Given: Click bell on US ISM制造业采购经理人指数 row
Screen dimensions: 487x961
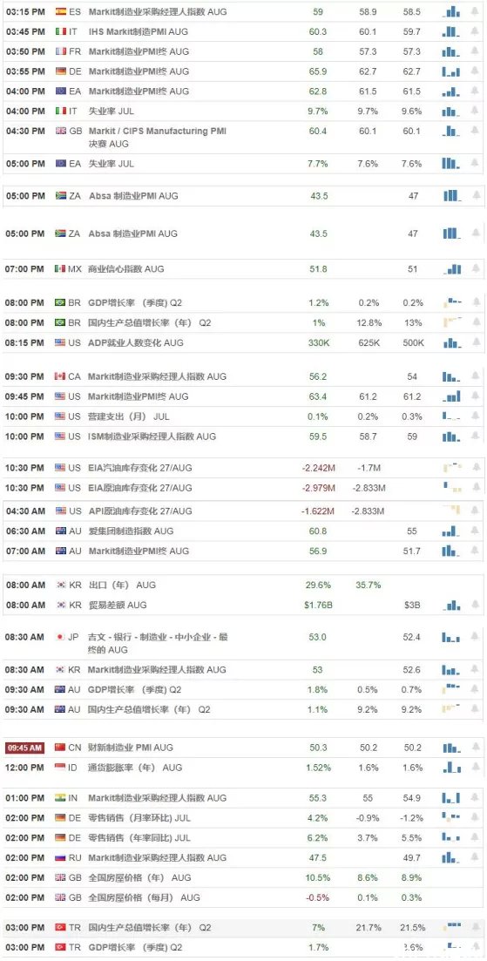Looking at the screenshot, I should pyautogui.click(x=476, y=437).
